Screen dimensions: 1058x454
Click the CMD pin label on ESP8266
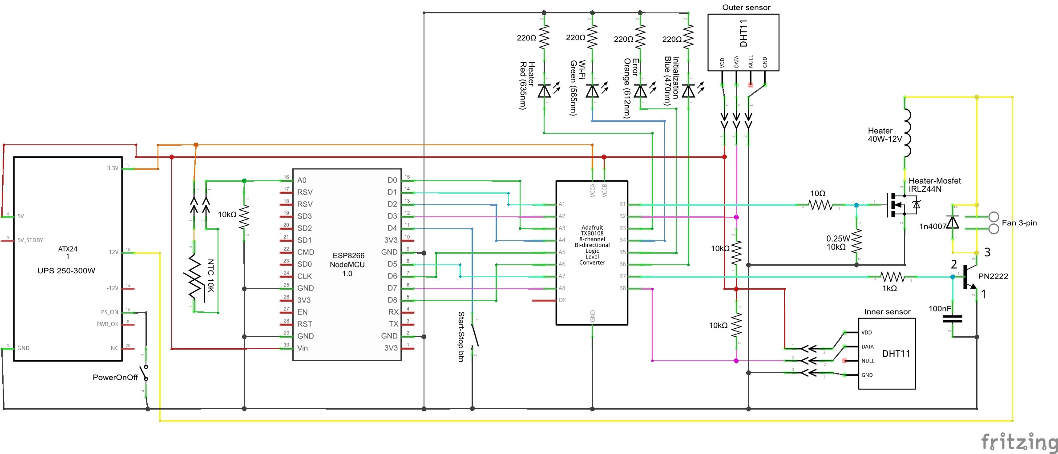click(306, 252)
